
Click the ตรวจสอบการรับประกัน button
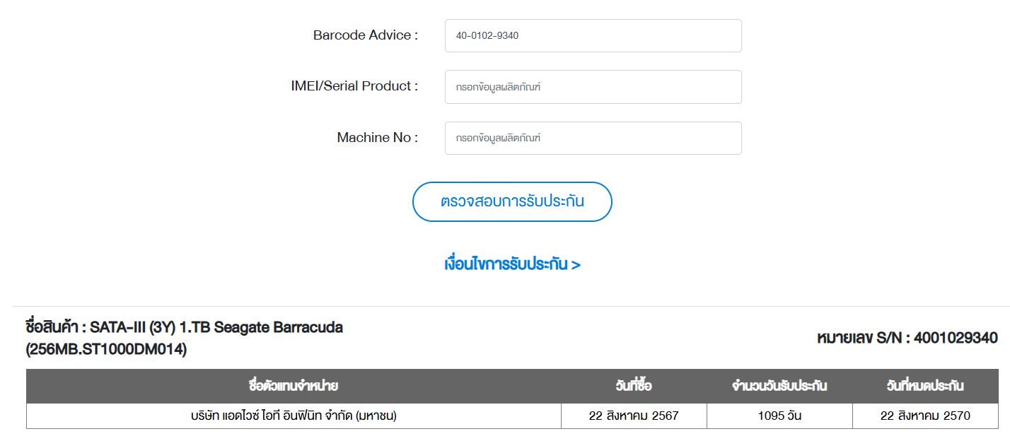coord(512,201)
